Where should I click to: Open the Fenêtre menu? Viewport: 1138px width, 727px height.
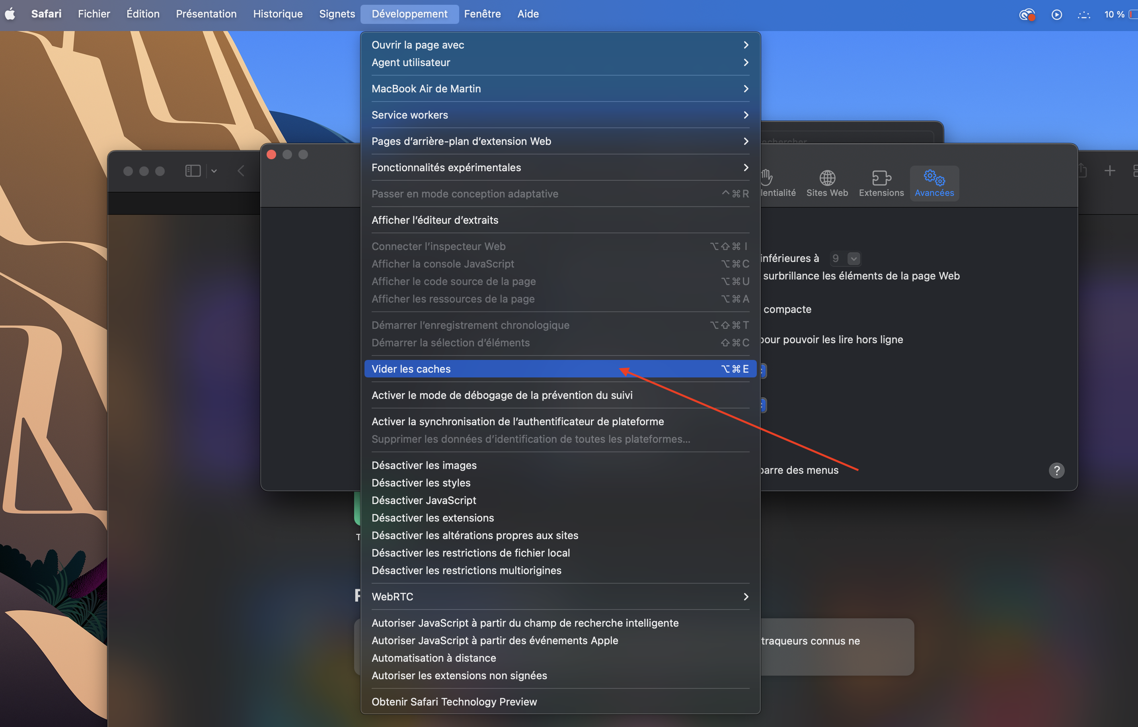pos(483,14)
